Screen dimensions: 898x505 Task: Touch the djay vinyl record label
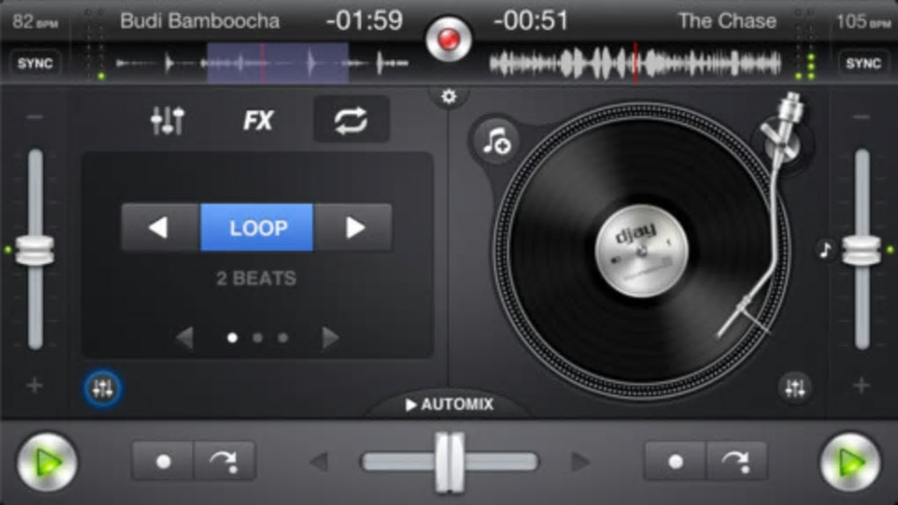(641, 251)
